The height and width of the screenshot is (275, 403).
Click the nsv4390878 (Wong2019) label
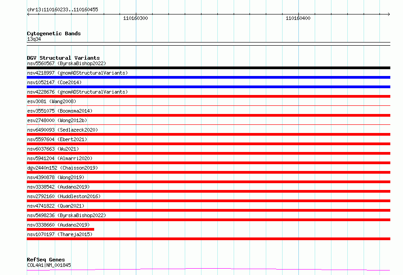click(56, 177)
